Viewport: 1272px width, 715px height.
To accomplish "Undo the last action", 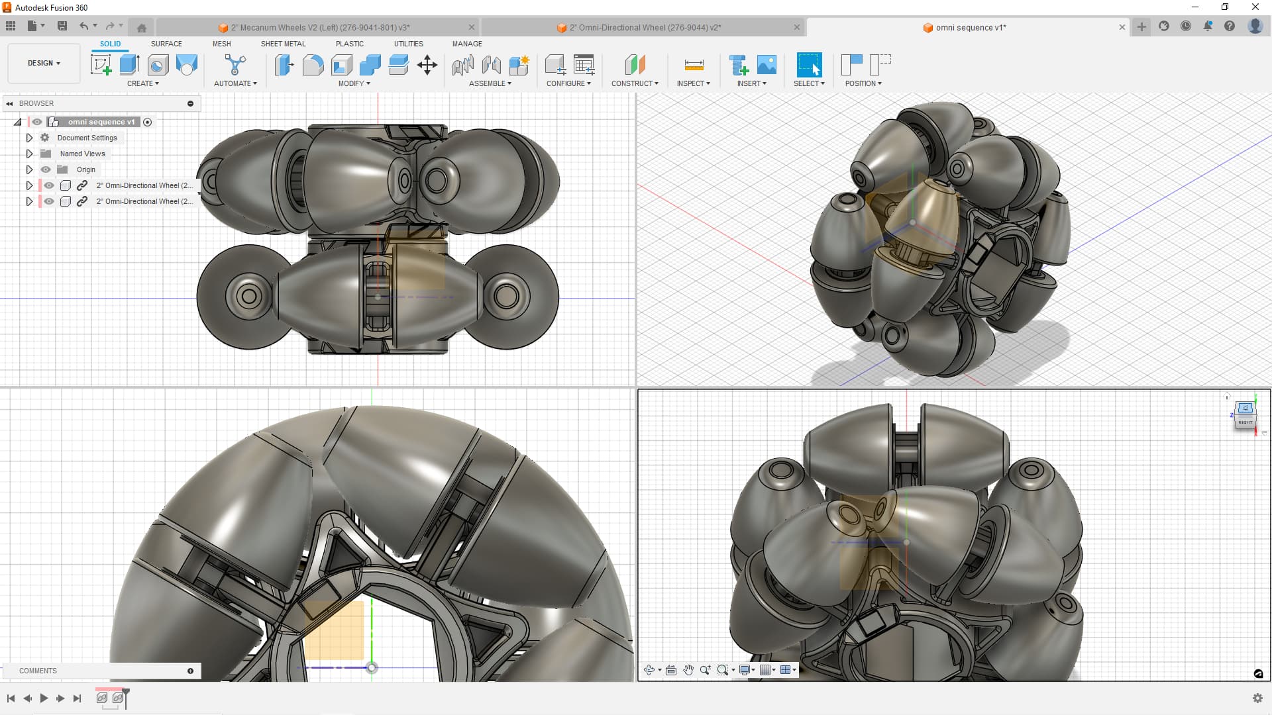I will (x=83, y=26).
